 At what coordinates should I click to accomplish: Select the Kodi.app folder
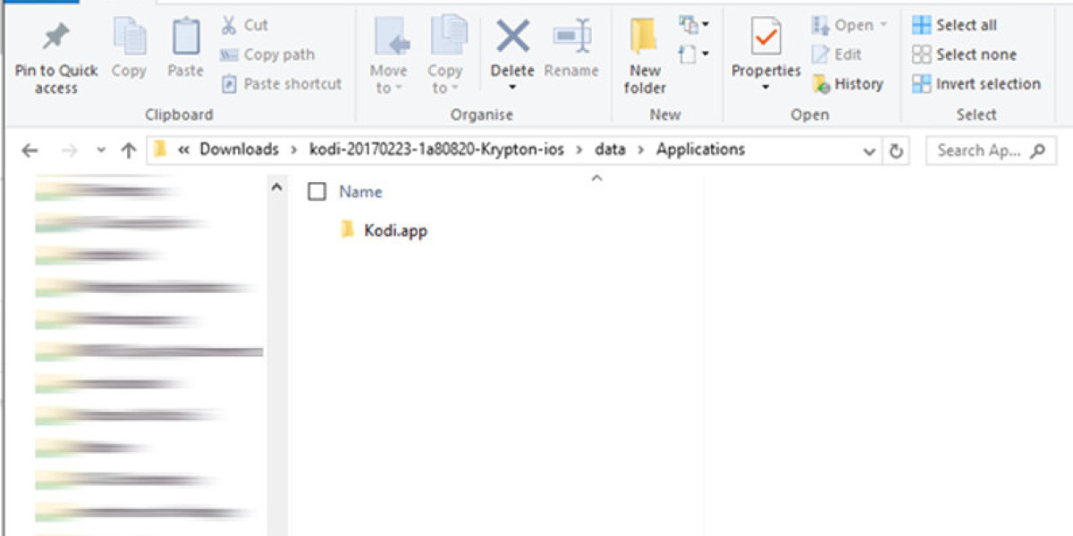coord(395,230)
